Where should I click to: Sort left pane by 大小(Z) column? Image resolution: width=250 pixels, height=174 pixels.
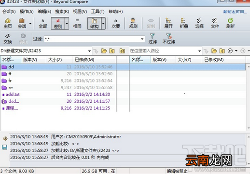59,60
